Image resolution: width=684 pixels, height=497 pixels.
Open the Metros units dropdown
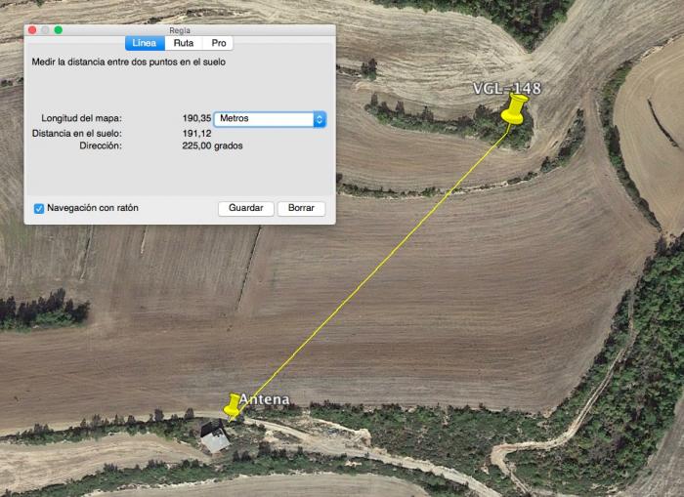pos(270,119)
